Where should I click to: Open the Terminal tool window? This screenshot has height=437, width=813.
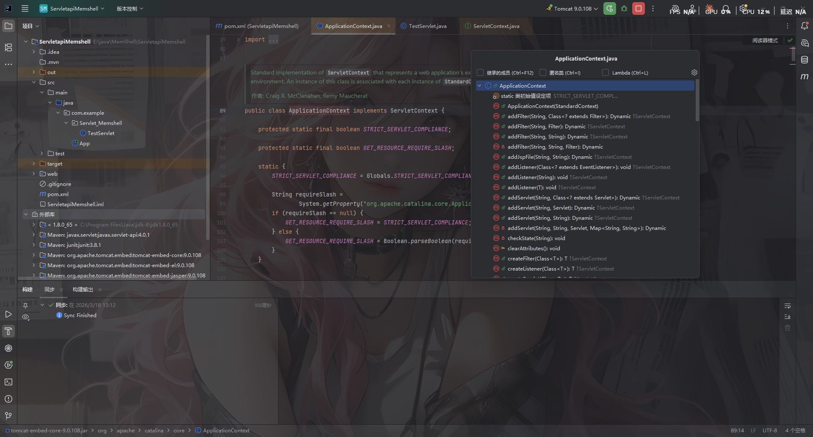8,382
